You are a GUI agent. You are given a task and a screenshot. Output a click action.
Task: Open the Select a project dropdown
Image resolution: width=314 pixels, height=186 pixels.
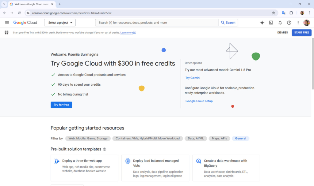[x=59, y=22]
